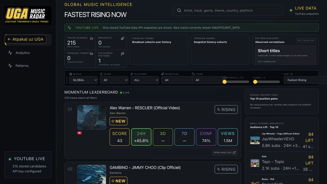
Task: Open the Genre dropdown
Action: 114,80
